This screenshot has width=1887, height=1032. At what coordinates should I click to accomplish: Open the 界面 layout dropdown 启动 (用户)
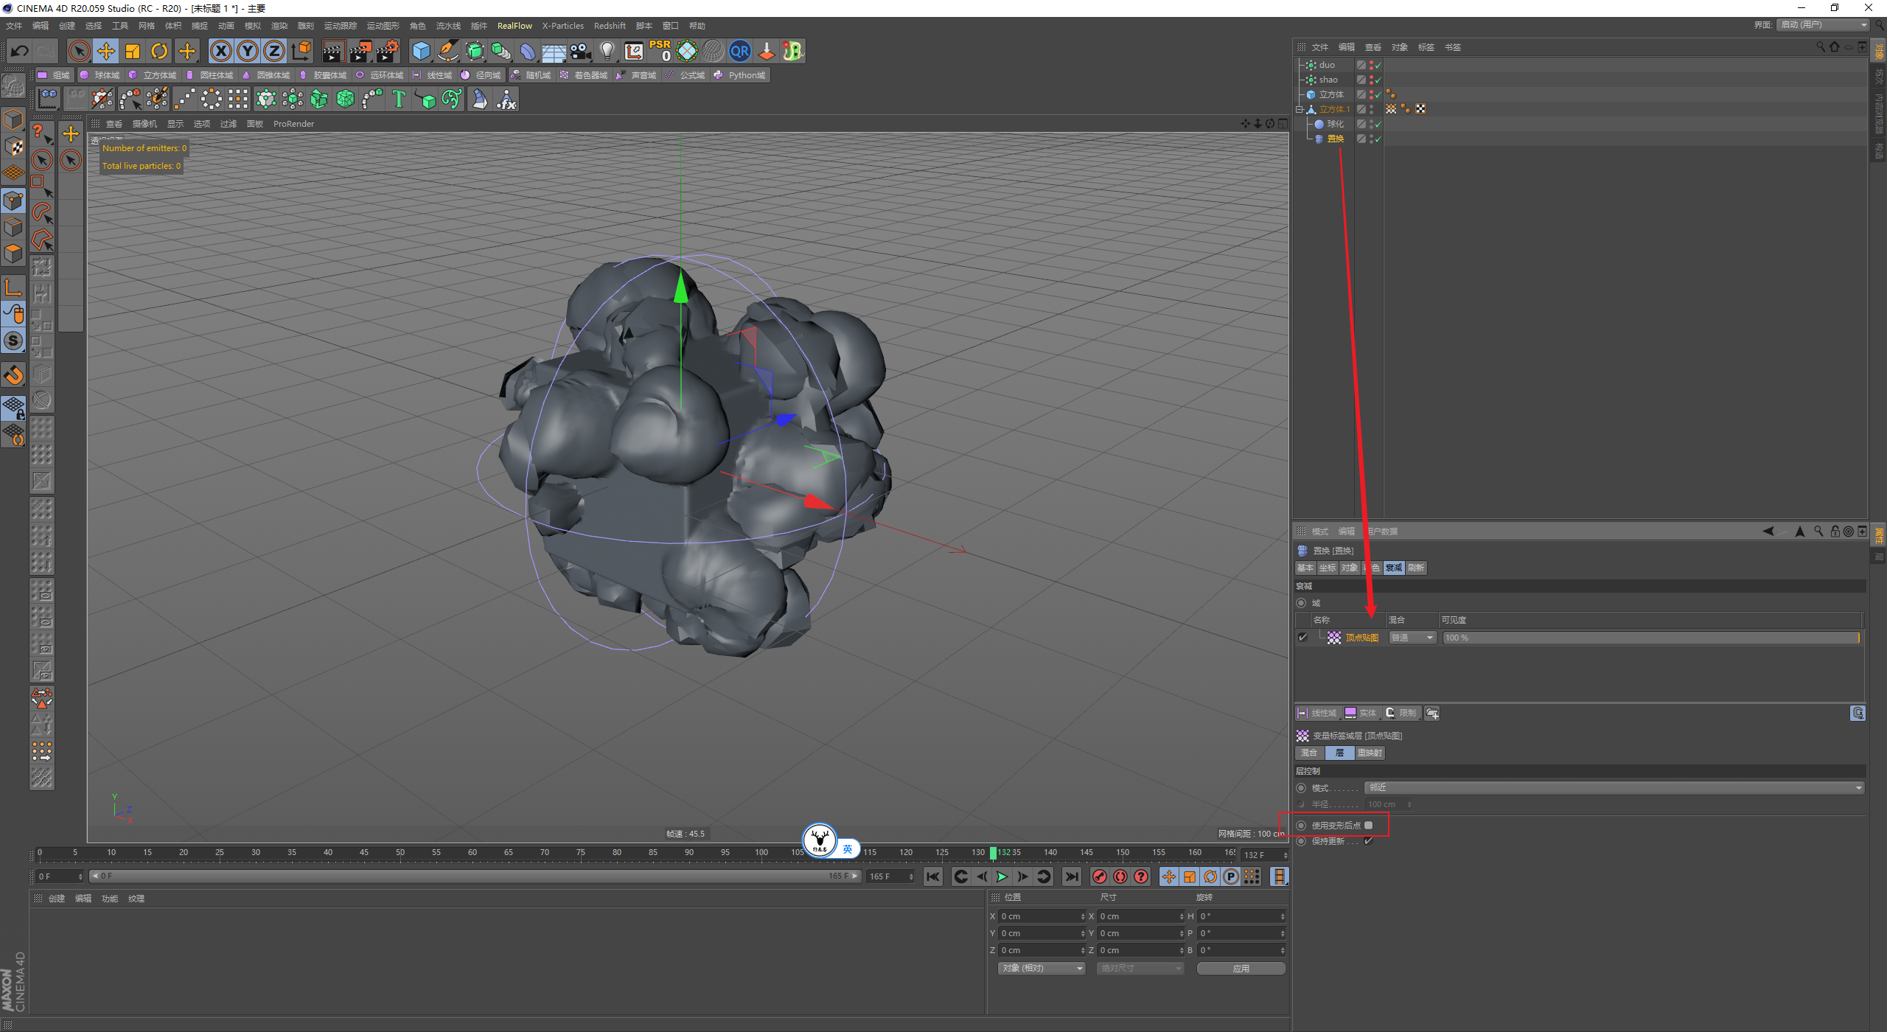[x=1824, y=25]
